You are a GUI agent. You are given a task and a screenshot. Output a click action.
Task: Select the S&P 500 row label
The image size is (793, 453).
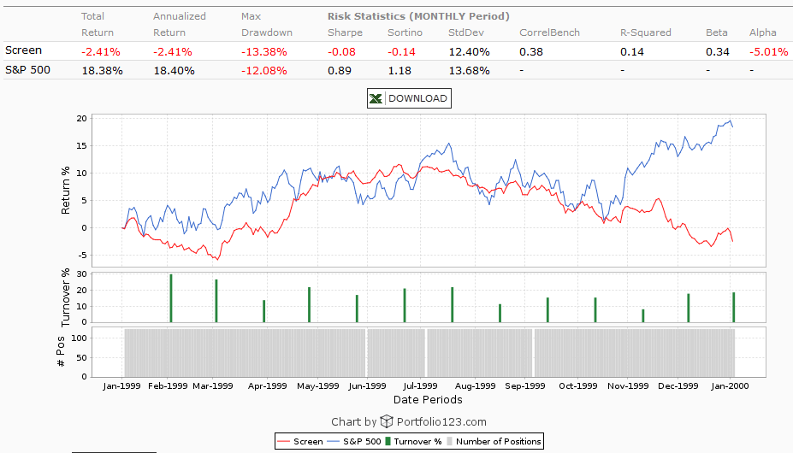(28, 70)
